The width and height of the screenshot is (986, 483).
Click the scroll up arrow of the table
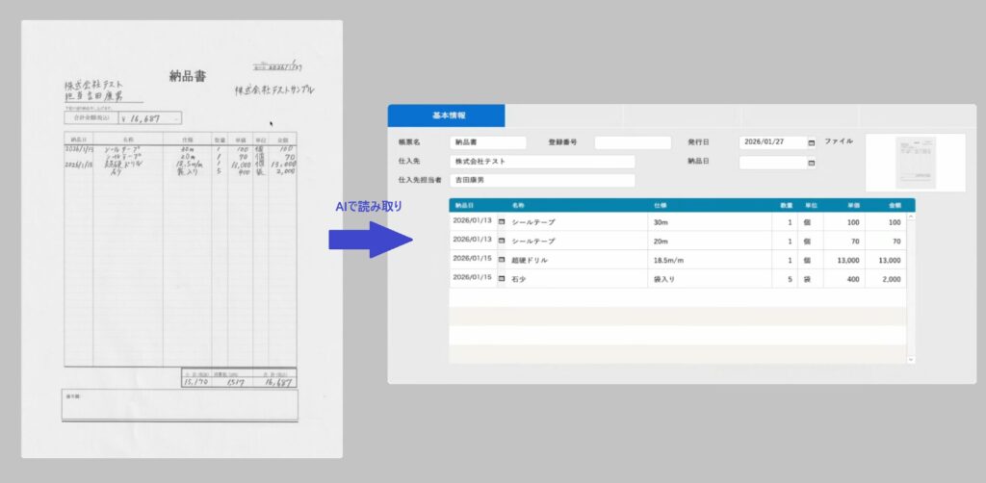click(911, 217)
